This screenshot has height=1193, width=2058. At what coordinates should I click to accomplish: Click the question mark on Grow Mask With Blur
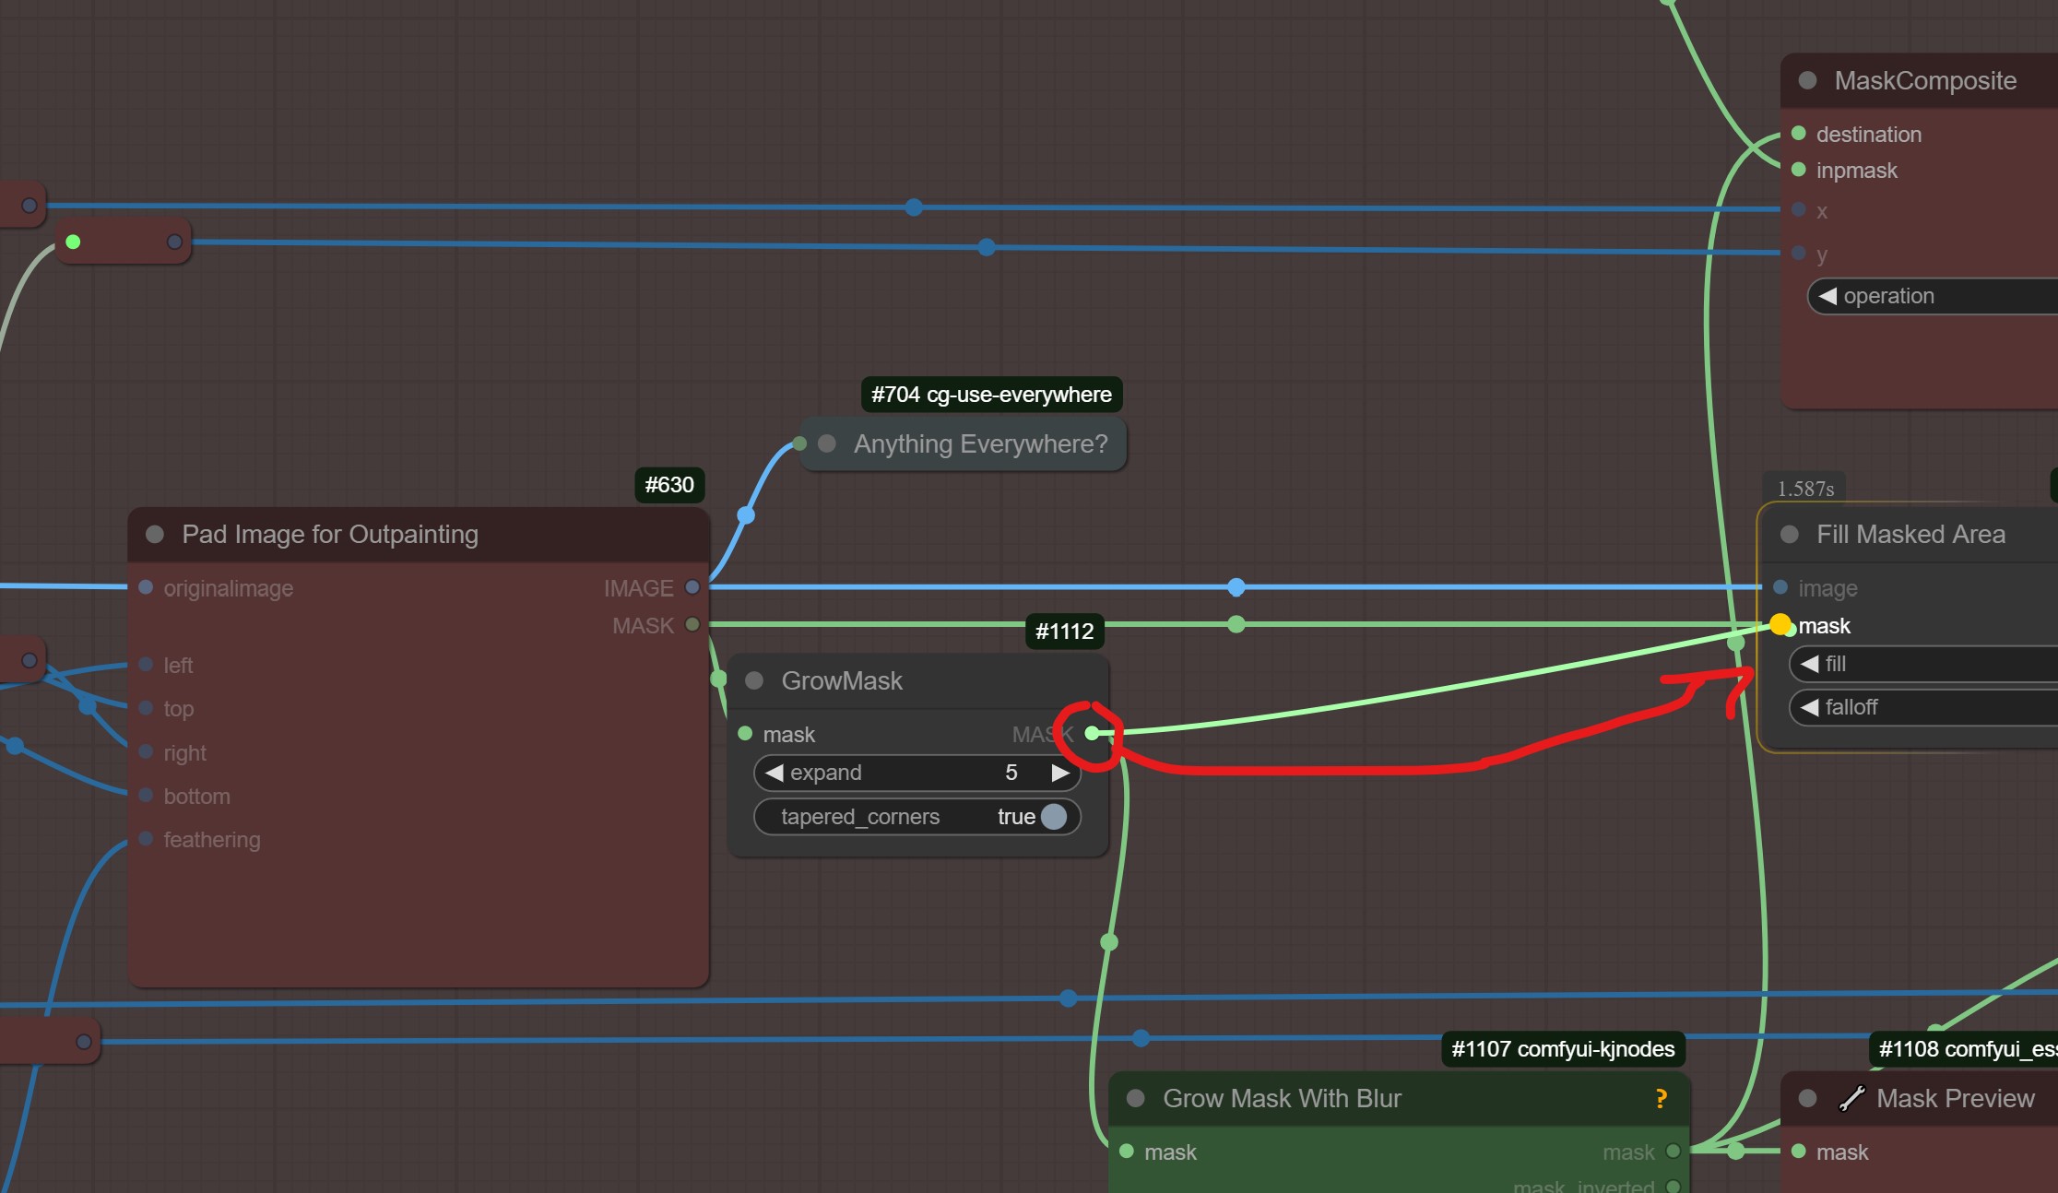coord(1661,1098)
